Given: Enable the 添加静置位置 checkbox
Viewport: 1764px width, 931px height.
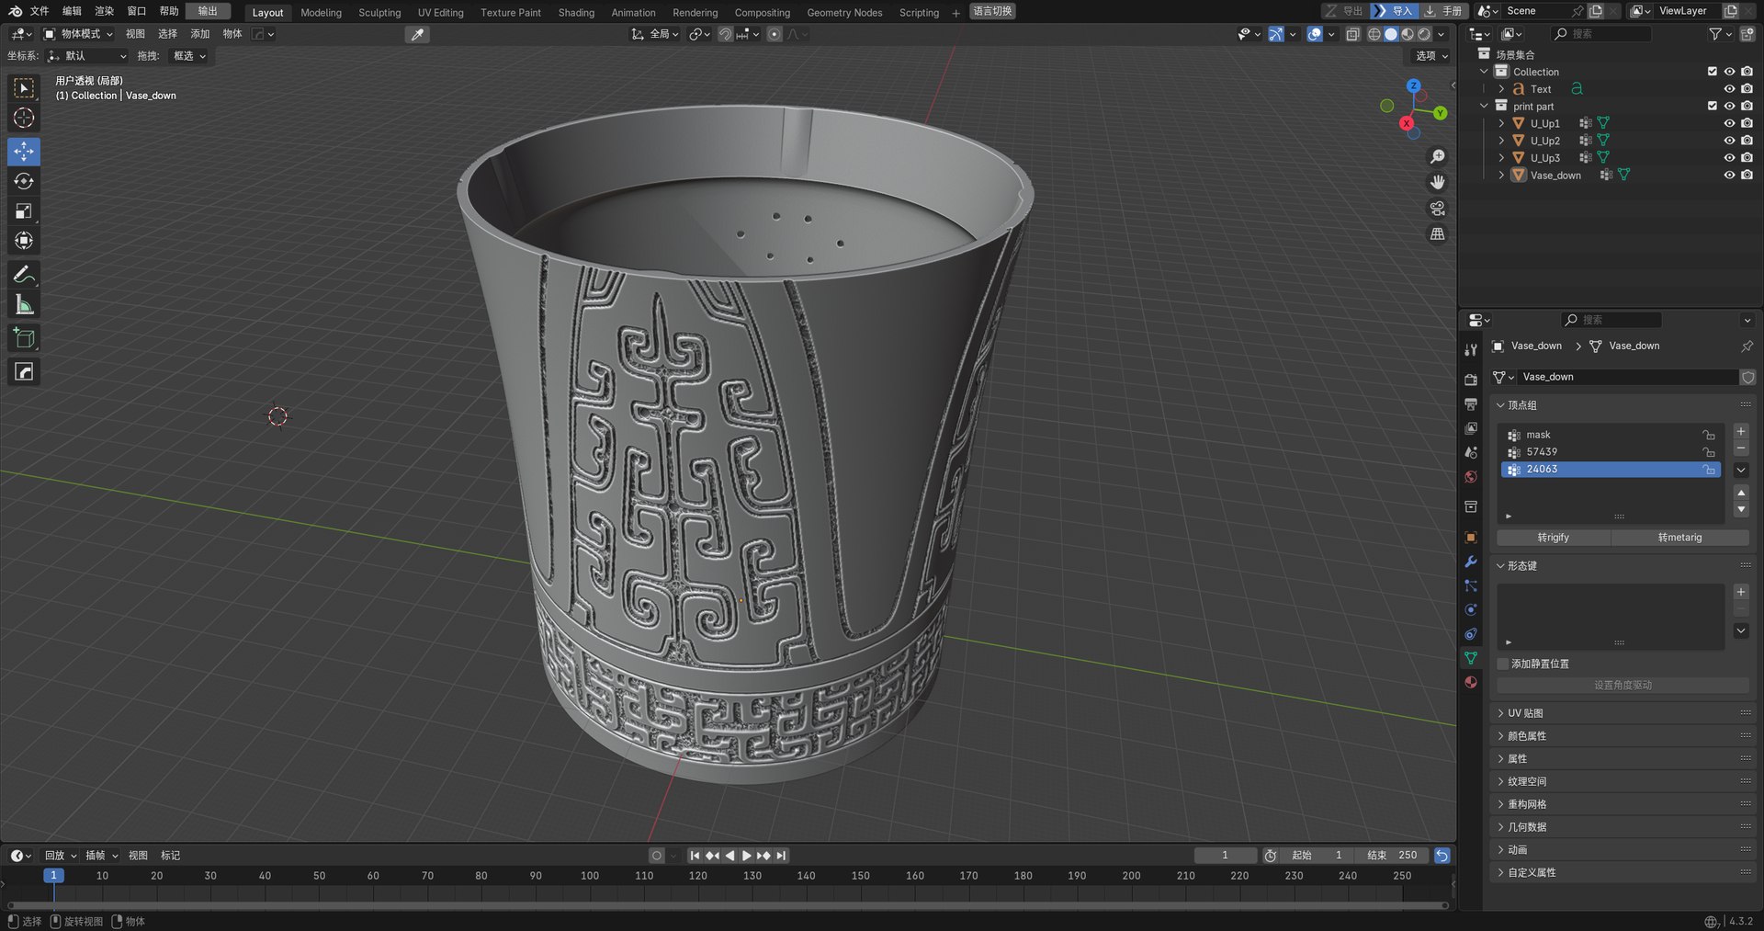Looking at the screenshot, I should tap(1503, 664).
